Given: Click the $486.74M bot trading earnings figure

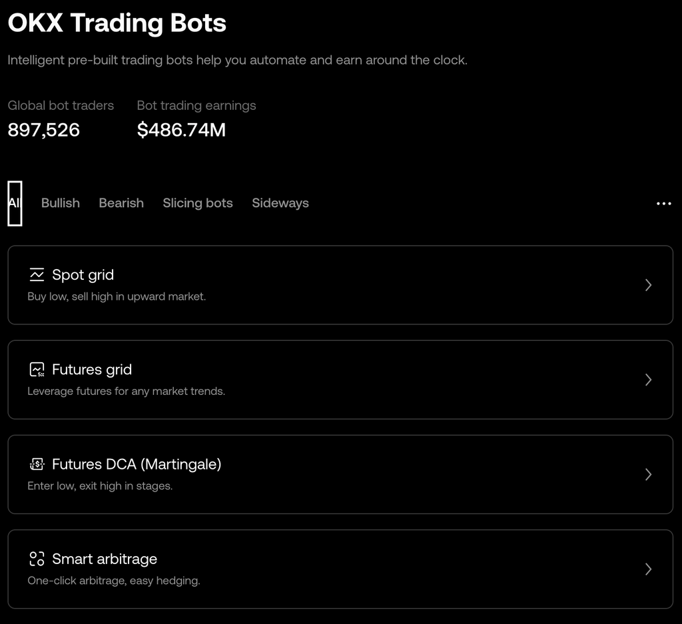Looking at the screenshot, I should (181, 130).
